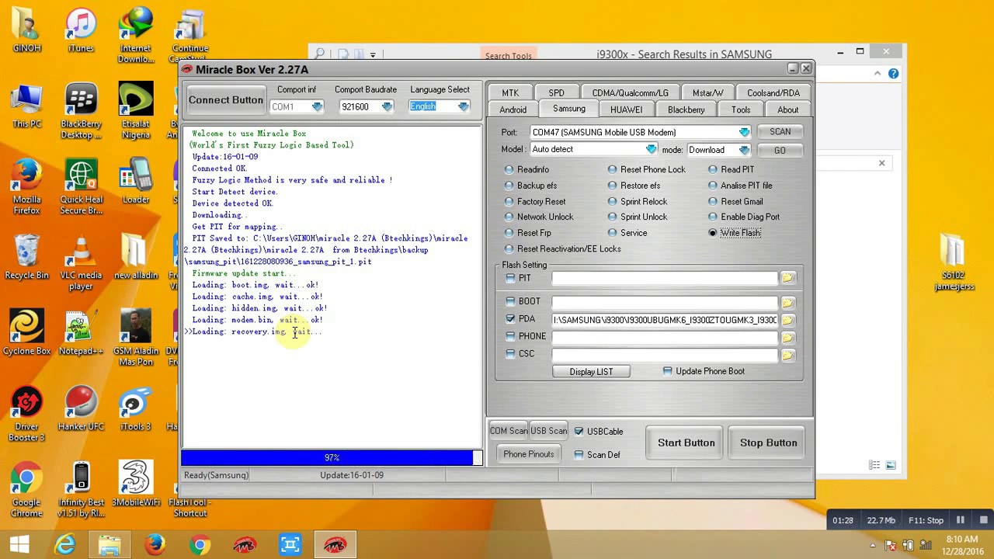Expand the Comport Baudrate dropdown
This screenshot has width=994, height=559.
coord(387,106)
